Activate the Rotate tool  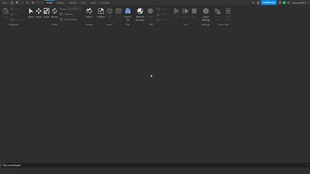point(54,13)
